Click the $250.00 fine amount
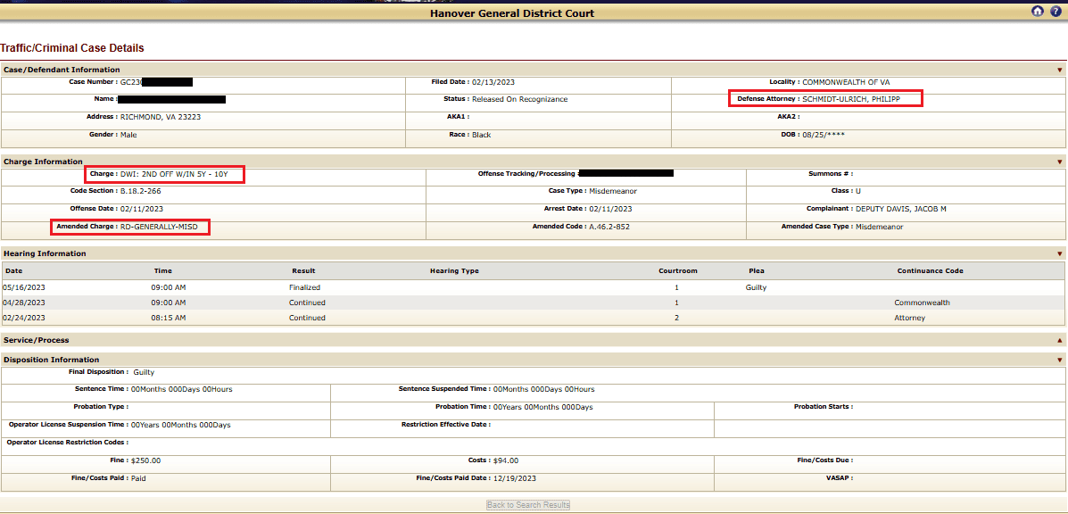This screenshot has width=1068, height=514. (147, 460)
